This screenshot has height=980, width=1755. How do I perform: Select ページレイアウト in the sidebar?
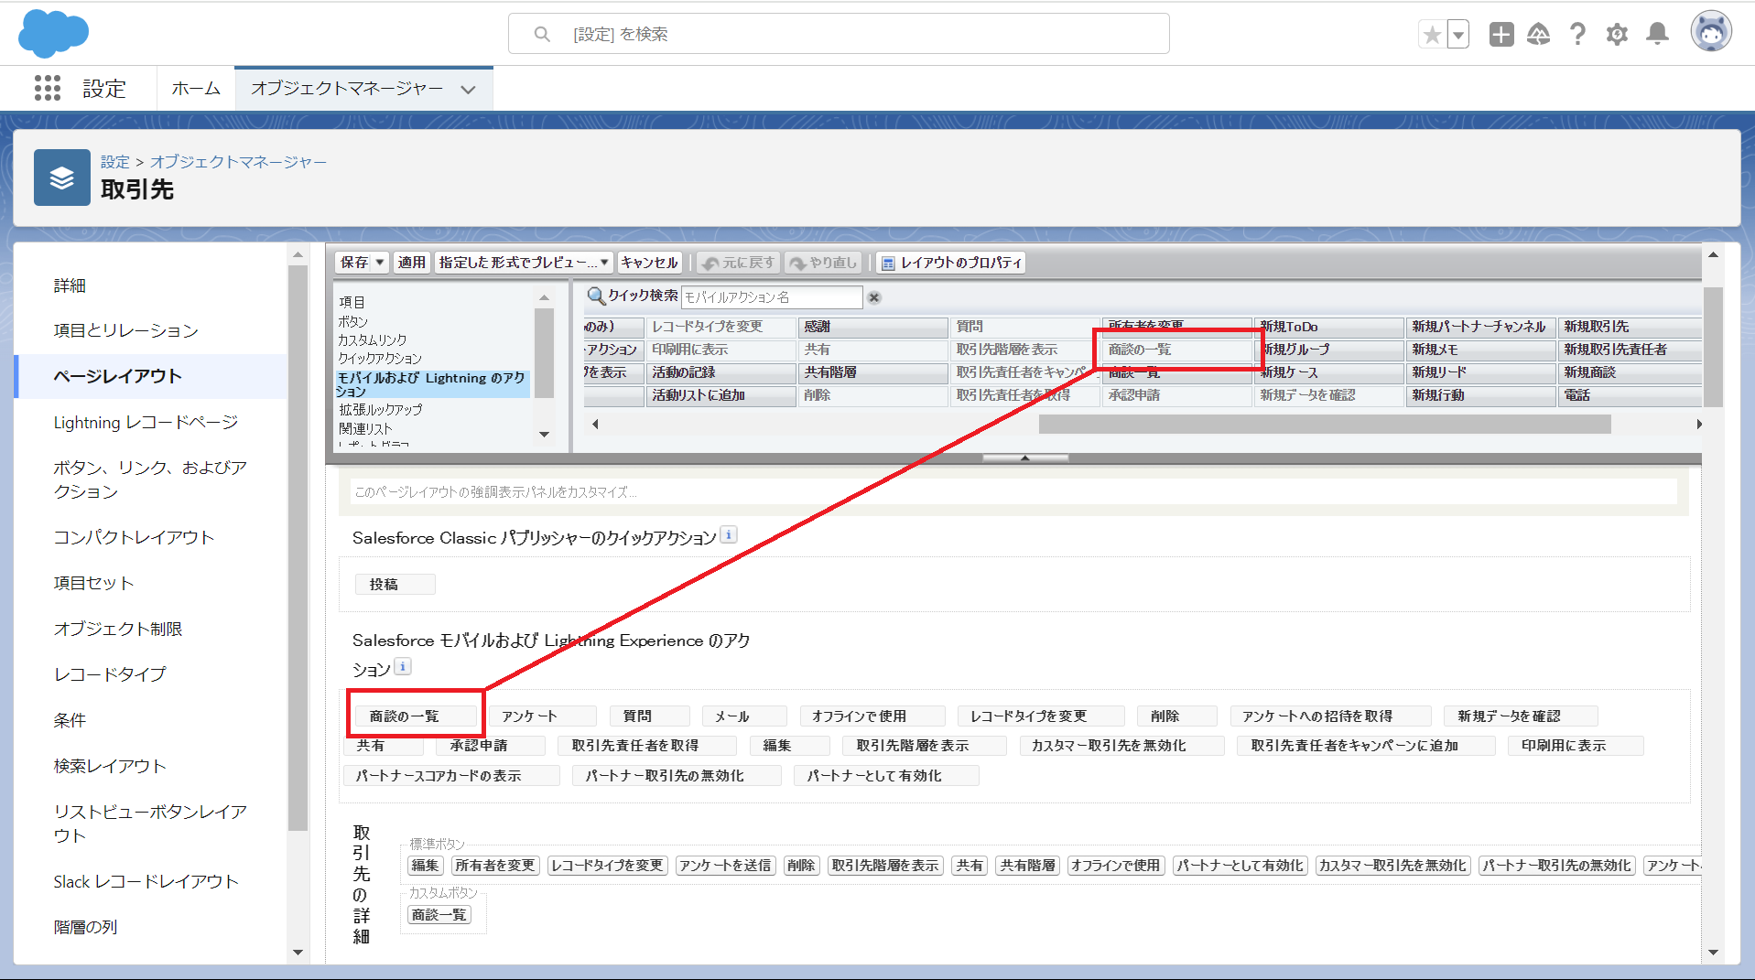[118, 376]
